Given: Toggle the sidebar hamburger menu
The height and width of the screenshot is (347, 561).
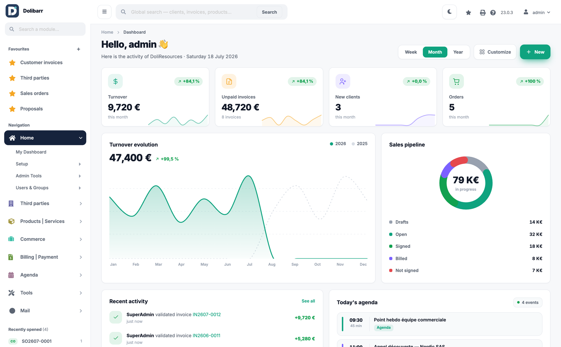Looking at the screenshot, I should [x=104, y=12].
